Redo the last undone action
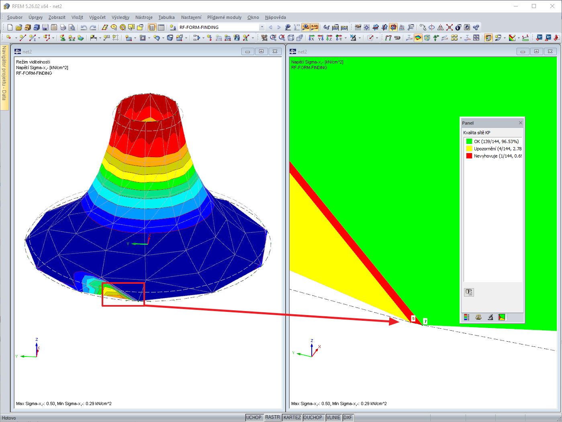Image resolution: width=562 pixels, height=422 pixels. point(92,27)
